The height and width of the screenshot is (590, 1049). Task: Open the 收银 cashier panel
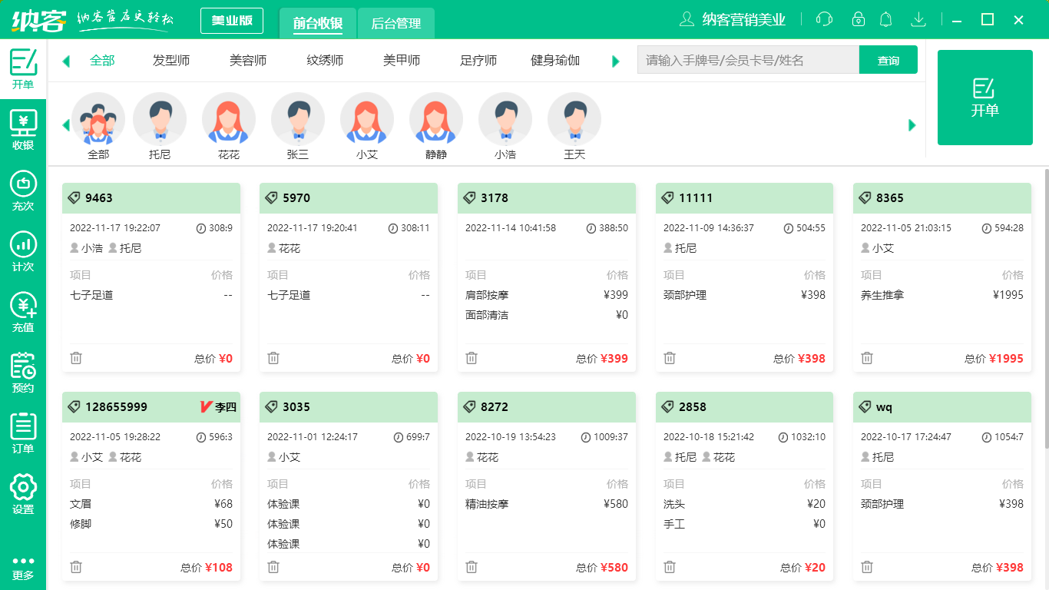22,132
